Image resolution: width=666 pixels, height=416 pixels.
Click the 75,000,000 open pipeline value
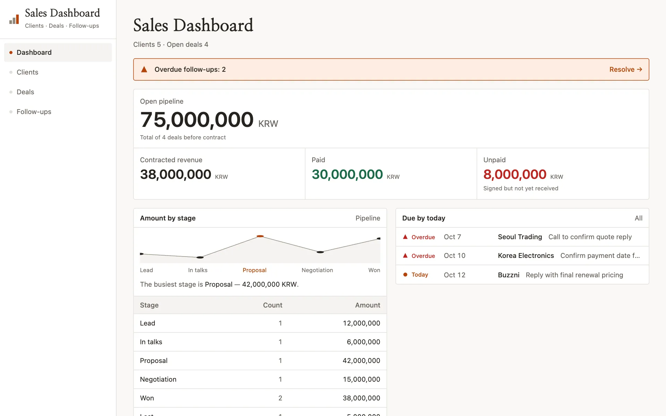point(197,120)
